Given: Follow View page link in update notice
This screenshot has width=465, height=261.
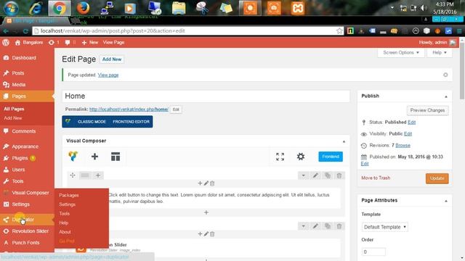Looking at the screenshot, I should click(x=108, y=75).
